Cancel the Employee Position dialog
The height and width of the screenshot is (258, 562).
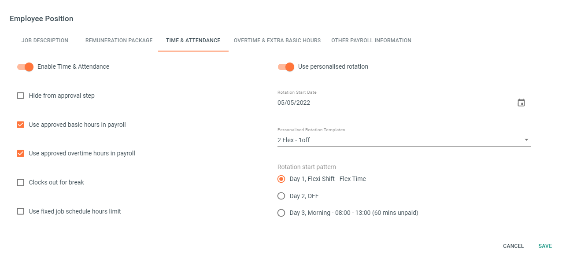tap(514, 246)
